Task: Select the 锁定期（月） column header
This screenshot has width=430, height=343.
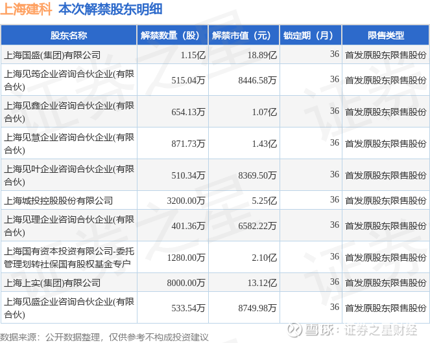Action: (x=311, y=36)
